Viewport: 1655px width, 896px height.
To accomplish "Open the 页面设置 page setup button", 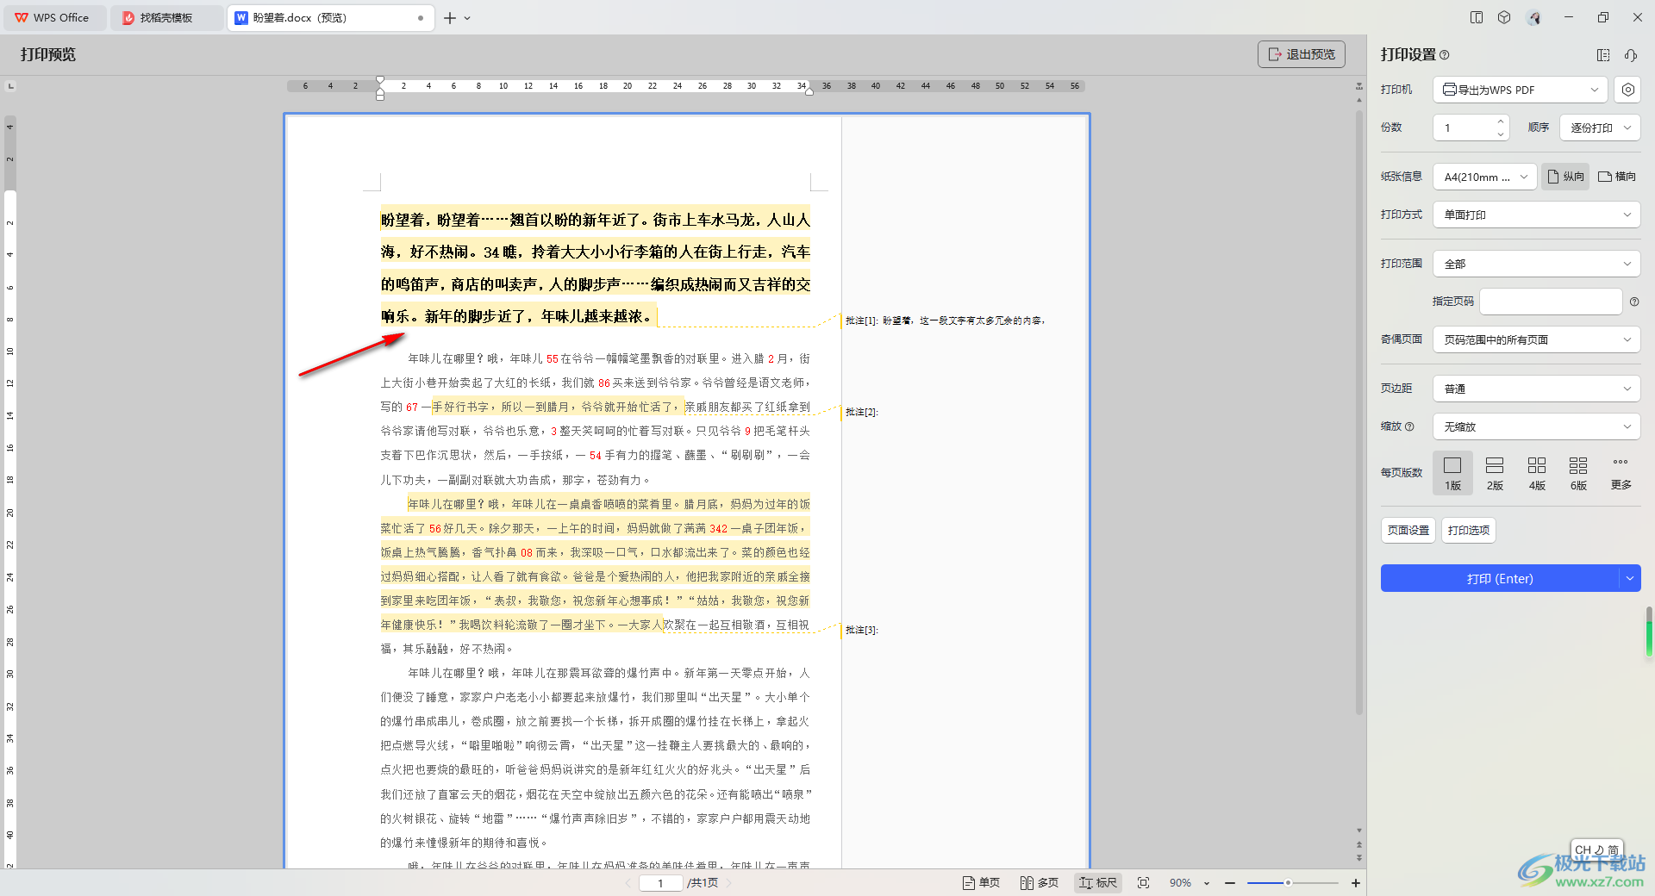I will [1408, 530].
